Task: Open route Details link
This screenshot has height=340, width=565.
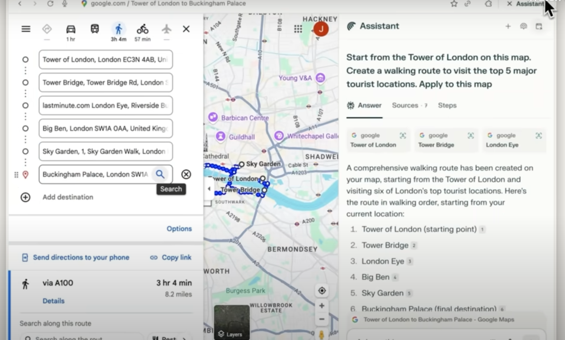Action: pos(54,301)
